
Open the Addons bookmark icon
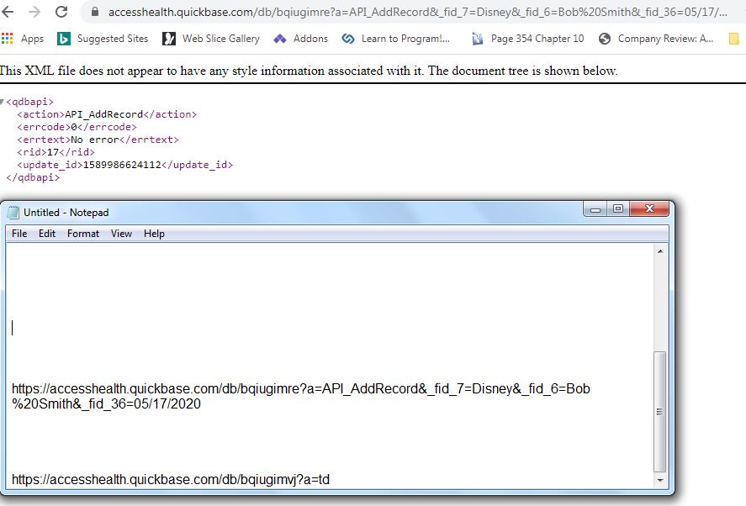[280, 39]
